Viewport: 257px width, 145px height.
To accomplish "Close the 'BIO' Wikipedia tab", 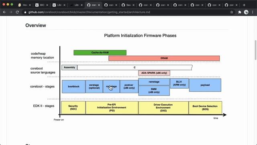I will point(47,5).
